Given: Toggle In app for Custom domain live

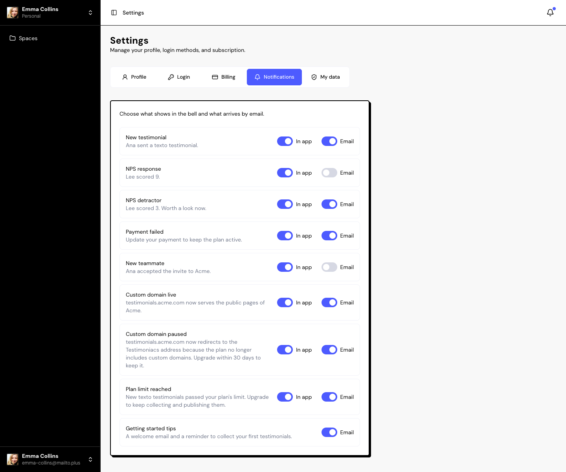Looking at the screenshot, I should click(285, 302).
